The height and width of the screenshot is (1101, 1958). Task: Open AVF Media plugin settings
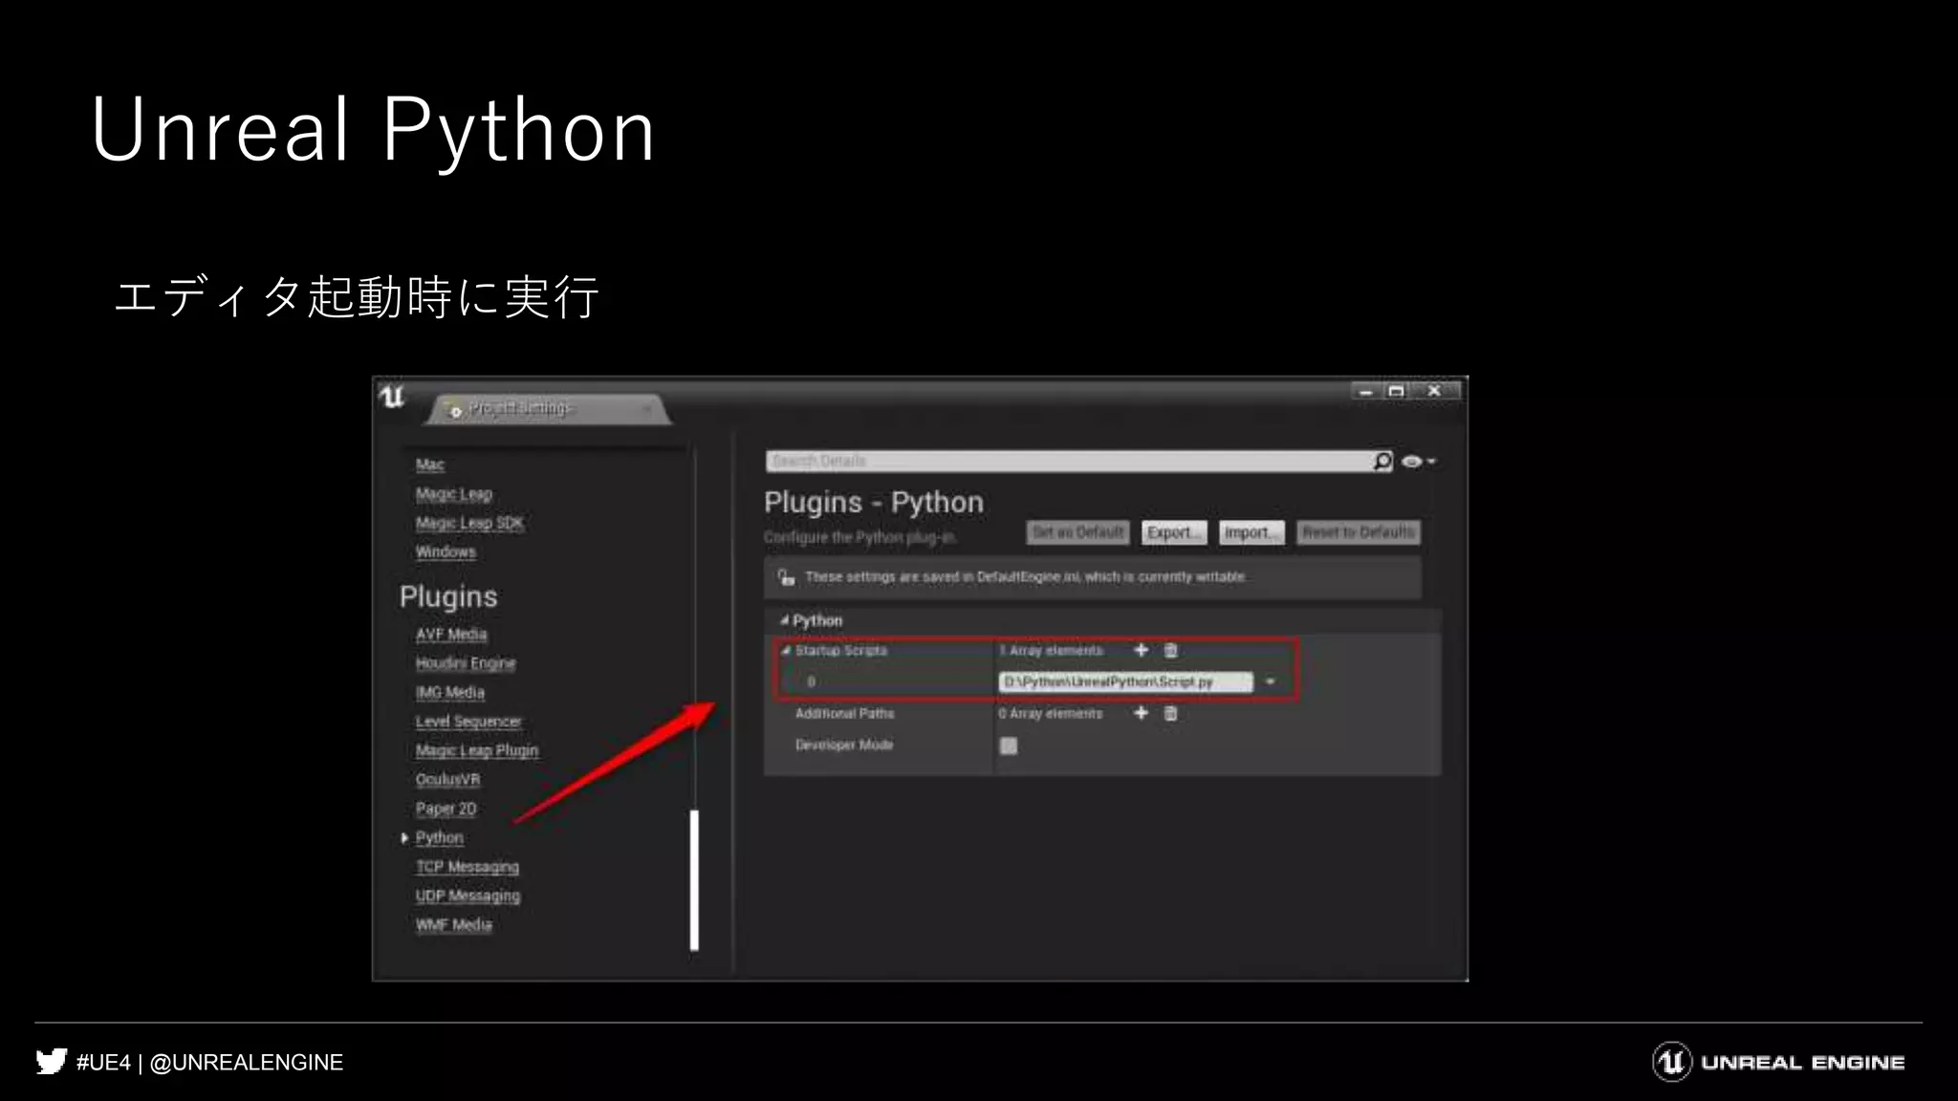point(451,635)
